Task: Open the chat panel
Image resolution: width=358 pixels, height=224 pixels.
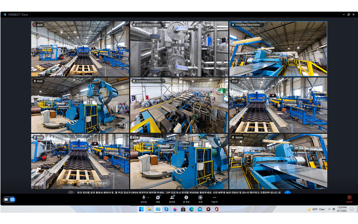Action: coord(158,198)
